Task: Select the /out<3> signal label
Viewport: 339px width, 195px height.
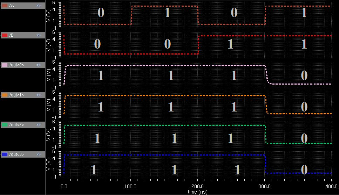Action: point(17,154)
